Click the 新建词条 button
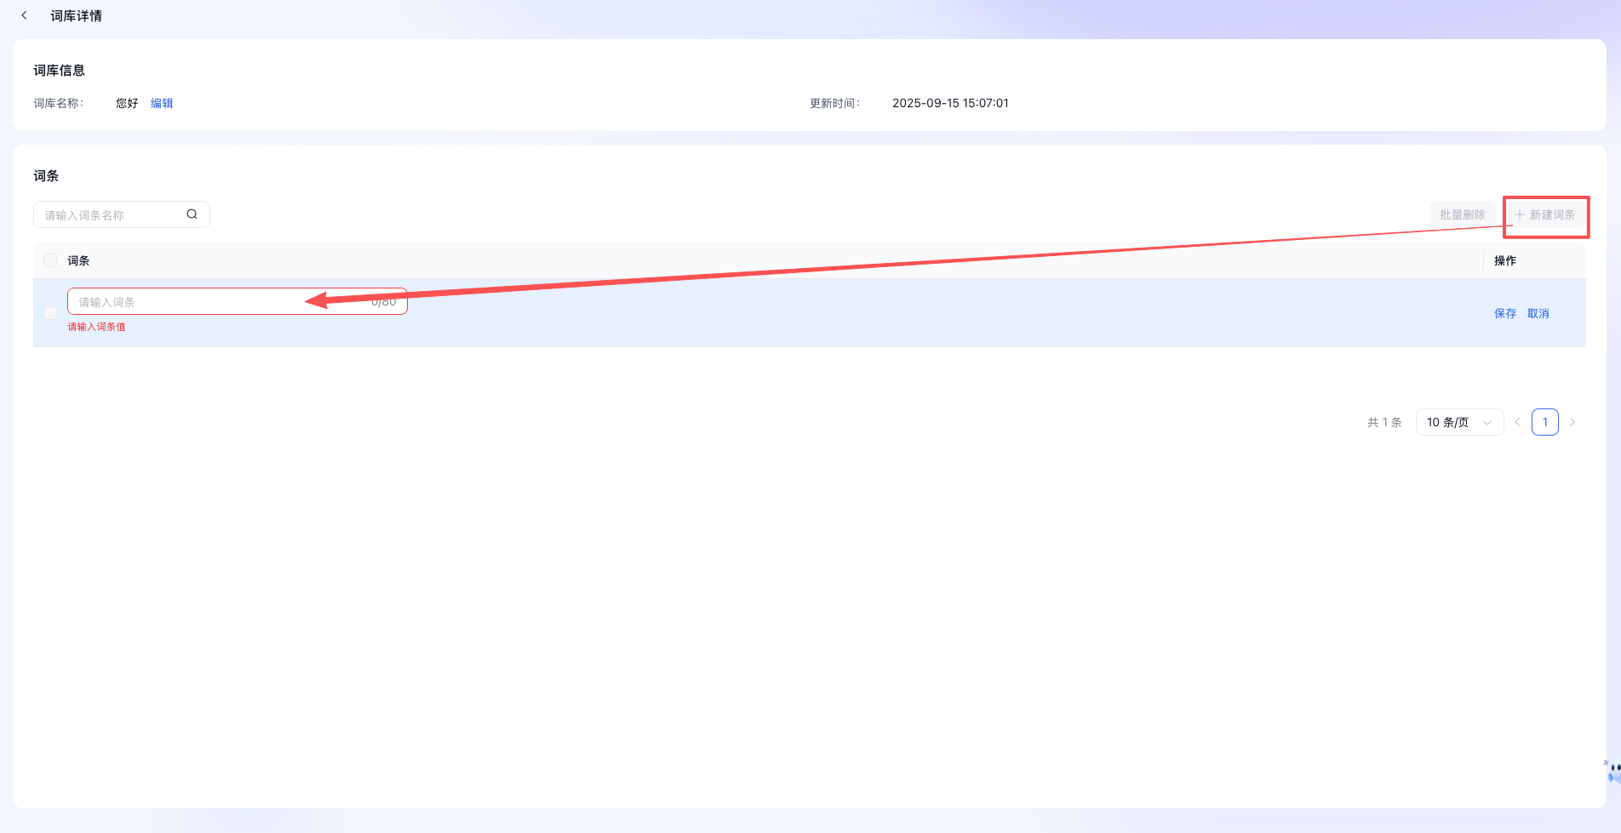1621x833 pixels. [1544, 215]
